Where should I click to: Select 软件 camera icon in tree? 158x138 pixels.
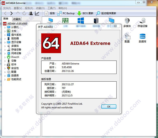click(x=9, y=65)
